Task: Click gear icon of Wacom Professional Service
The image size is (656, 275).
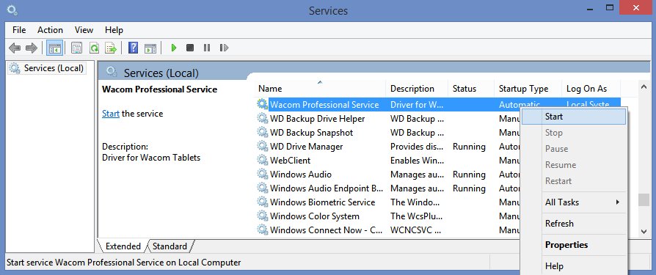Action: tap(262, 104)
